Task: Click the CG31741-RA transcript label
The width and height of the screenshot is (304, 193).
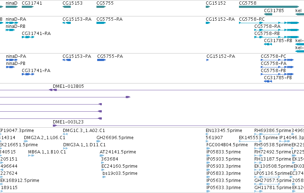Action: tap(36, 34)
